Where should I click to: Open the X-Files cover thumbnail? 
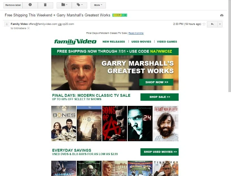[x=89, y=123]
